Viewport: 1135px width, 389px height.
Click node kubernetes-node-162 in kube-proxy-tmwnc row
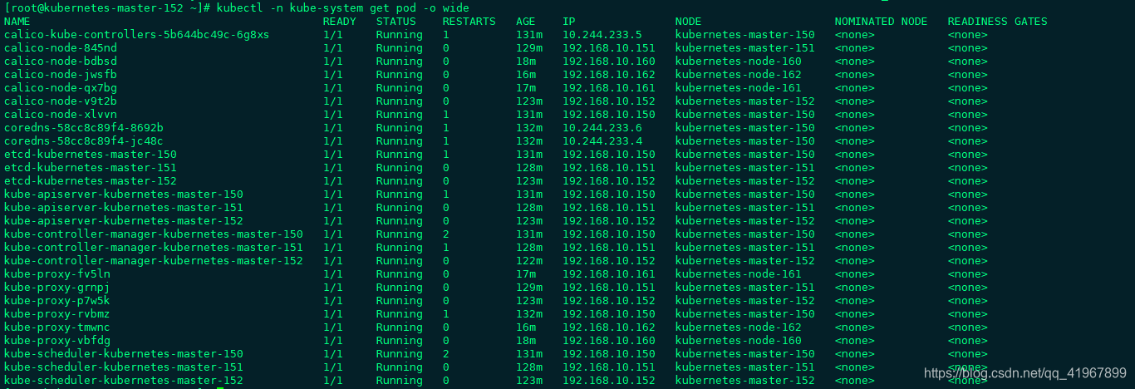pos(739,327)
